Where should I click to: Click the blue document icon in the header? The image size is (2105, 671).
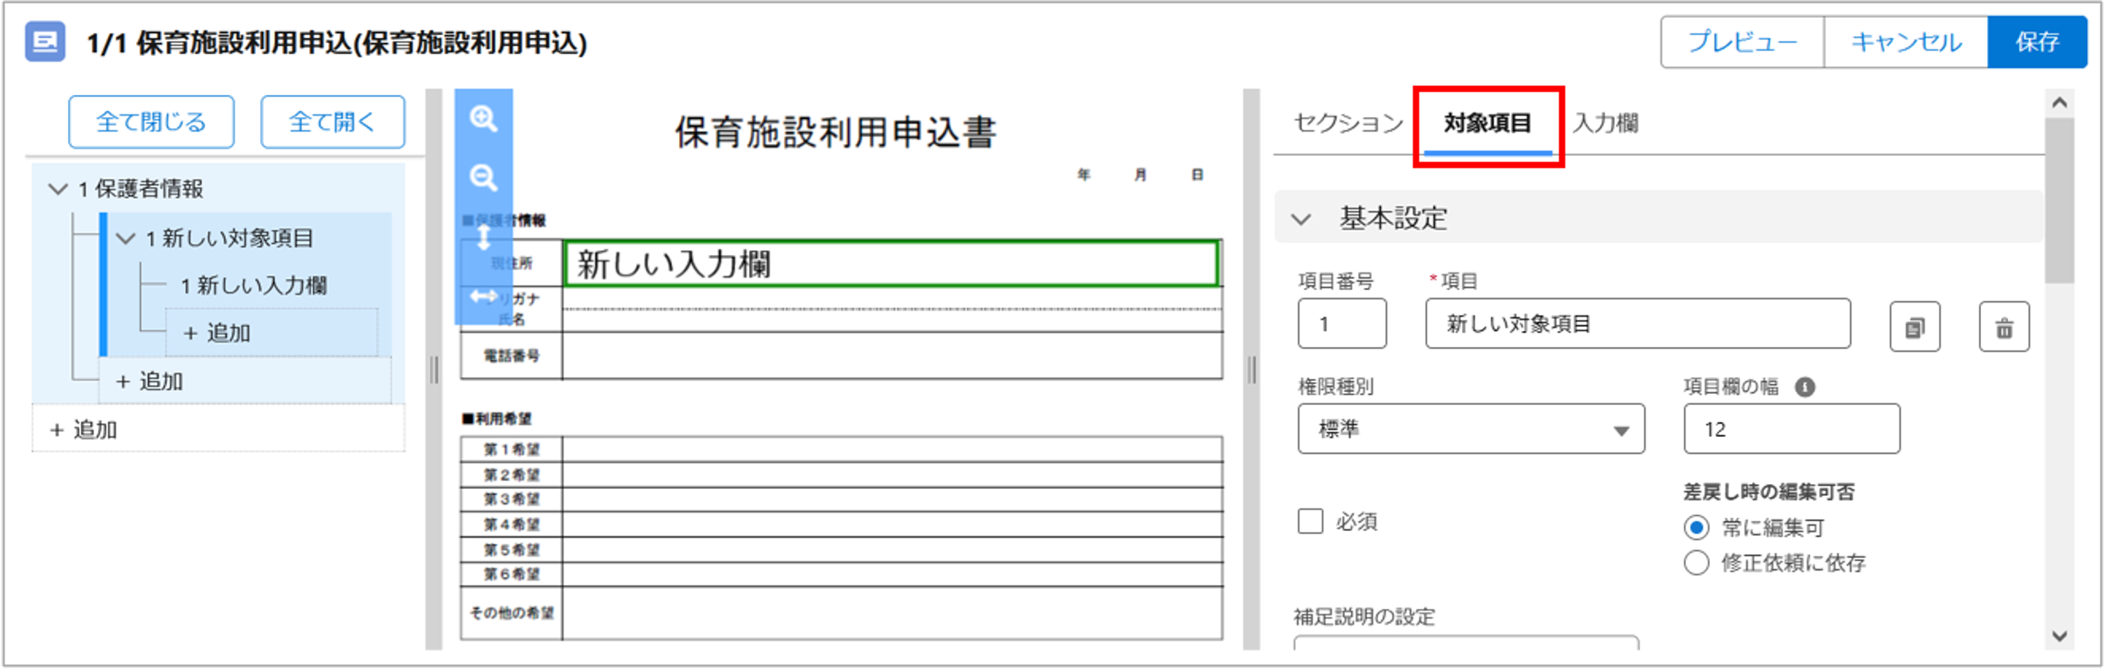(x=46, y=42)
